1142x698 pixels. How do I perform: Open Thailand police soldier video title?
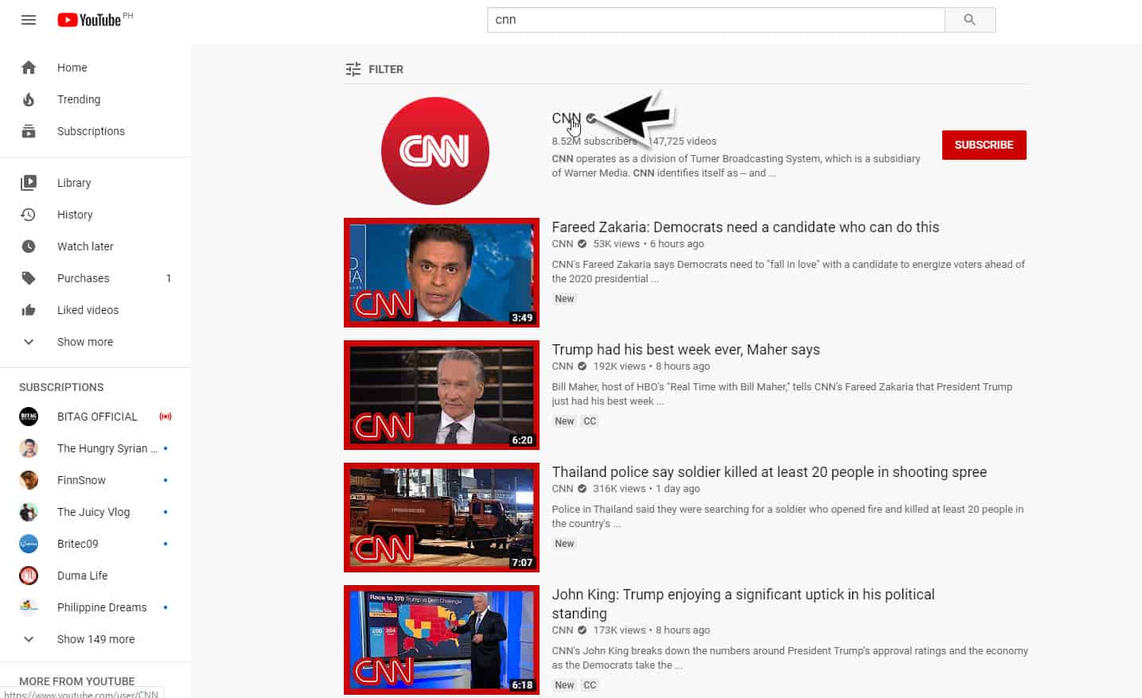pyautogui.click(x=769, y=472)
